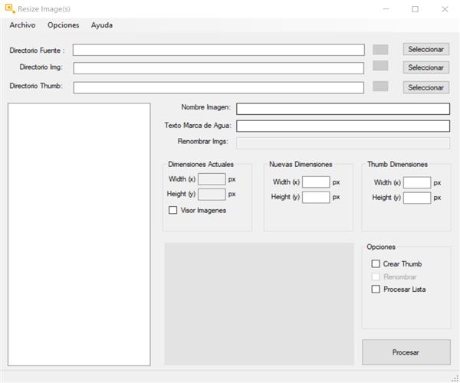Click the empty image list box
This screenshot has width=460, height=383.
pos(78,234)
